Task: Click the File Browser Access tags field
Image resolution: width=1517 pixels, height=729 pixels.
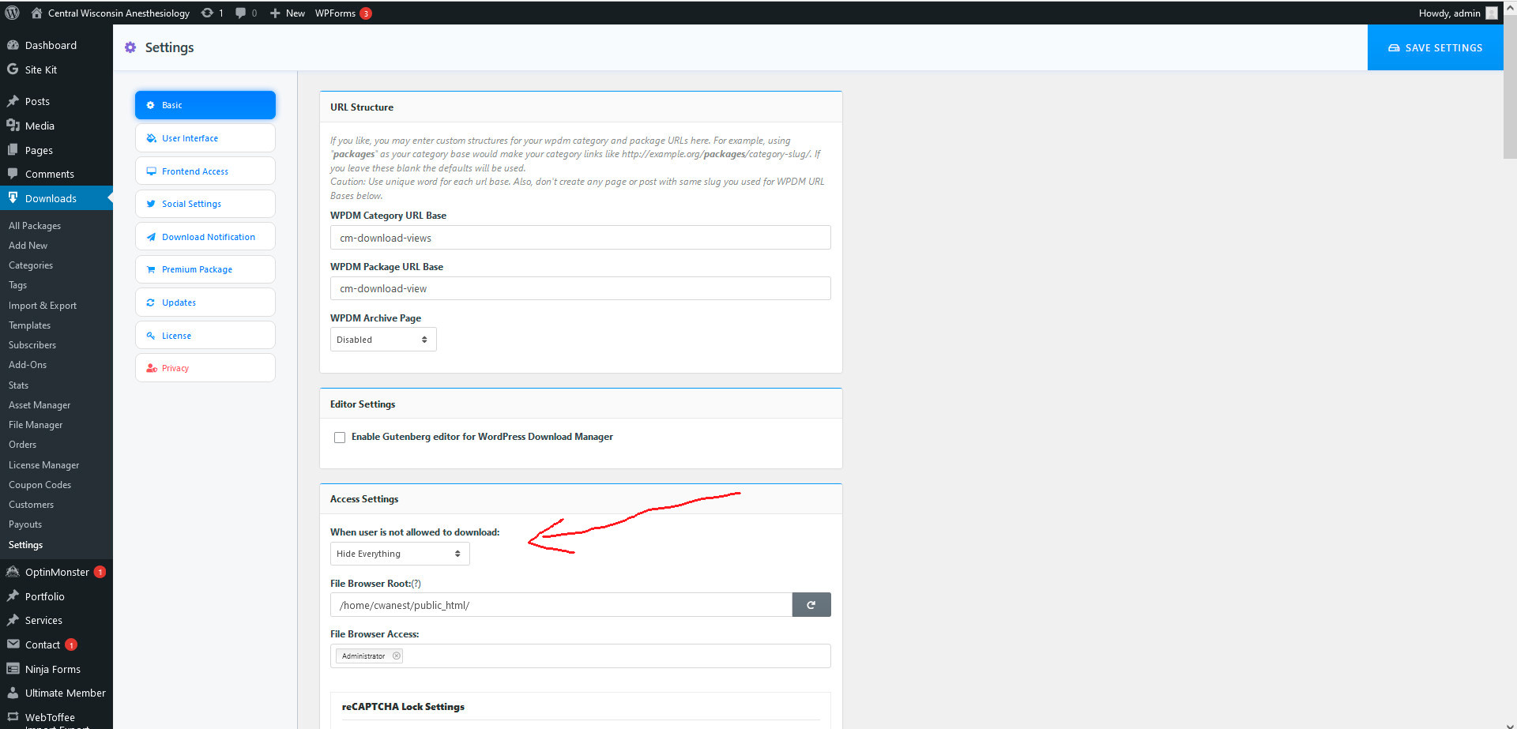Action: coord(581,656)
